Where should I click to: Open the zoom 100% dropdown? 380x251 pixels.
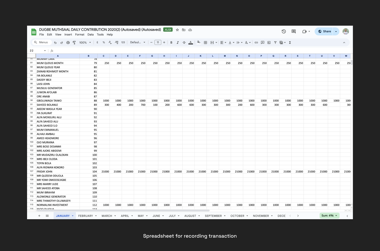pyautogui.click(x=85, y=42)
